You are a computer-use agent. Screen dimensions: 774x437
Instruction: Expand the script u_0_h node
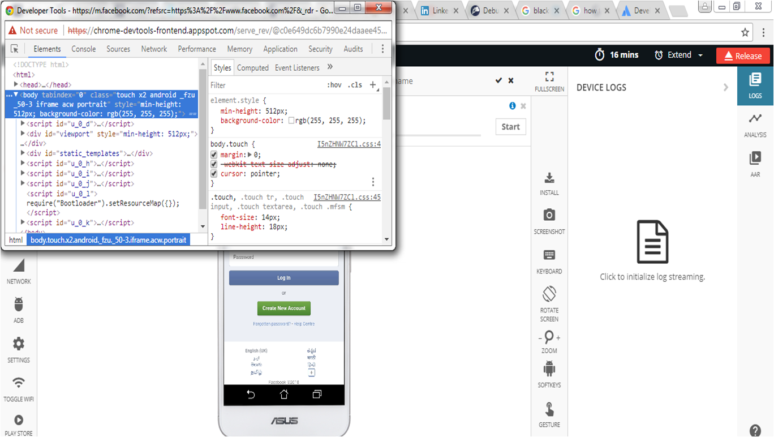(23, 164)
